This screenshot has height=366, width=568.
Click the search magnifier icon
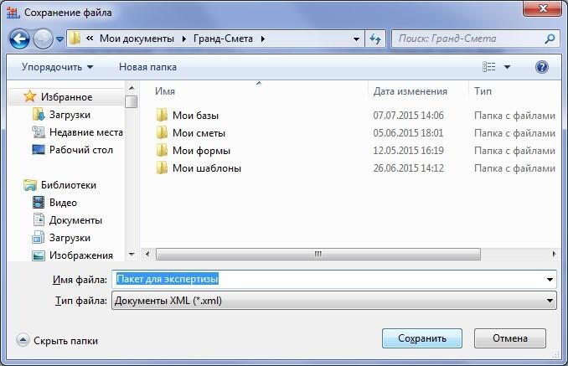click(x=550, y=39)
